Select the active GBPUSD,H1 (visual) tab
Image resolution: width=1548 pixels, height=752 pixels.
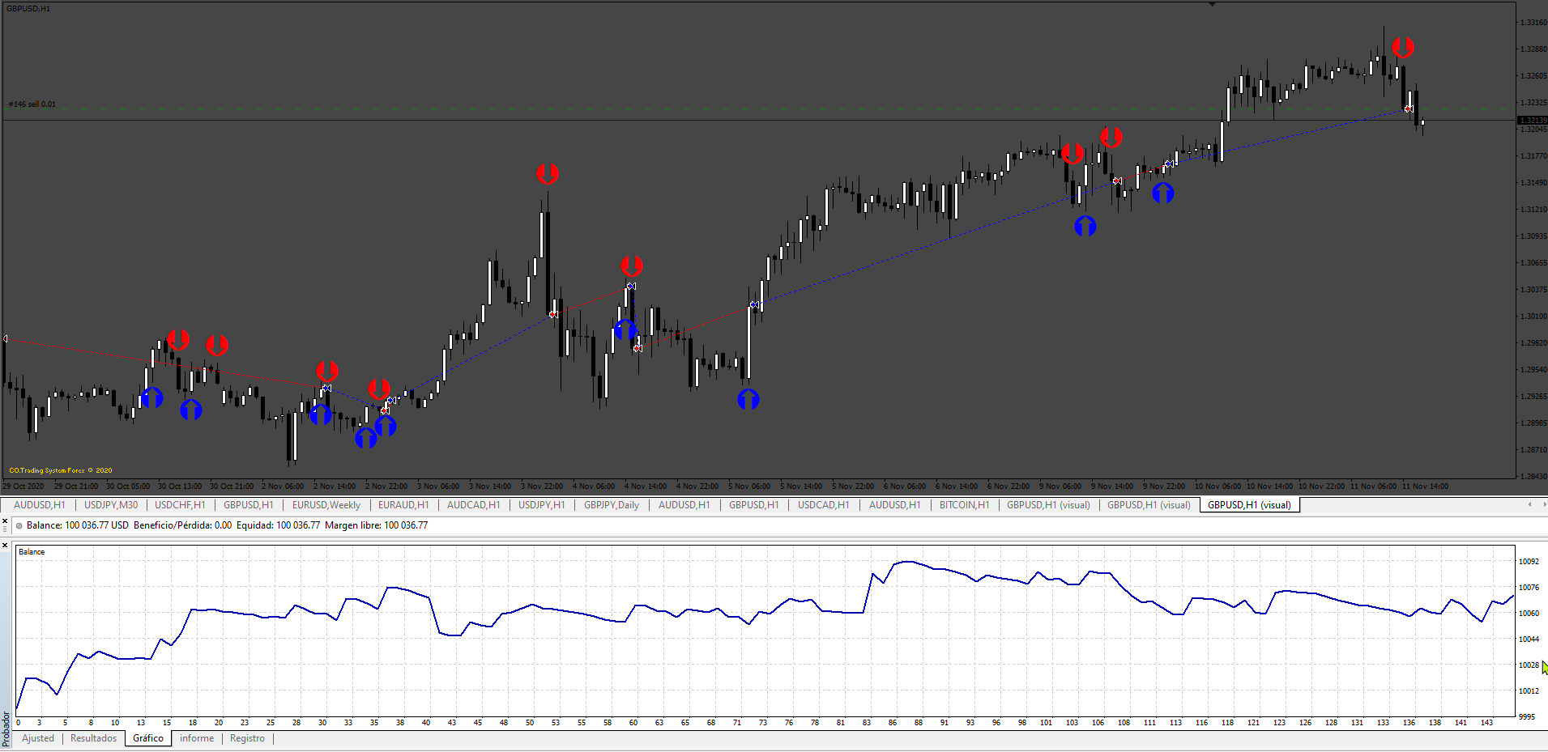(x=1249, y=505)
